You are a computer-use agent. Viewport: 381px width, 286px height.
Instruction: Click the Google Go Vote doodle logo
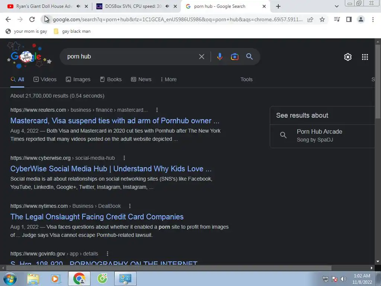(x=29, y=56)
